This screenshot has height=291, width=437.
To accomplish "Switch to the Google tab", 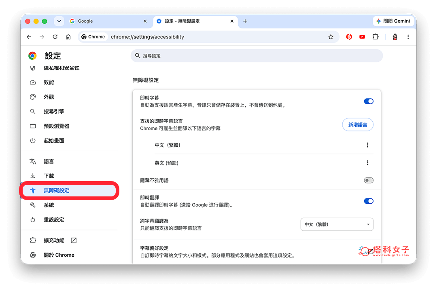I will [x=108, y=21].
